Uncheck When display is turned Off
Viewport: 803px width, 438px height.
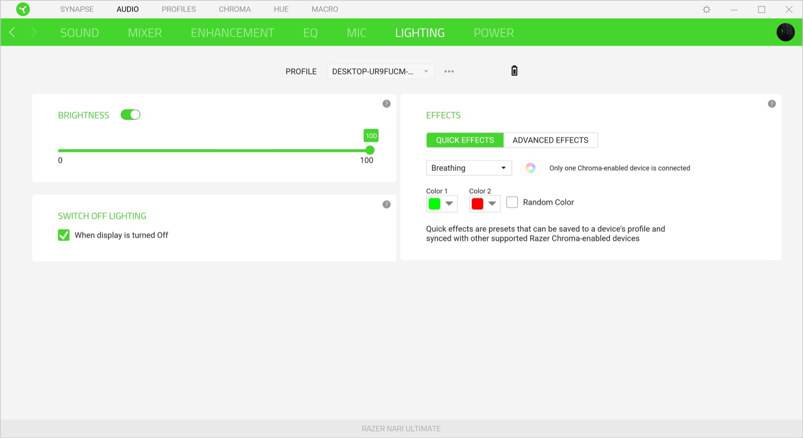[x=64, y=235]
